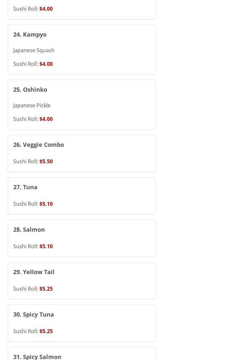The width and height of the screenshot is (249, 360).
Task: Click Sushi Roll label under Spicy Tuna
Action: coord(26,331)
